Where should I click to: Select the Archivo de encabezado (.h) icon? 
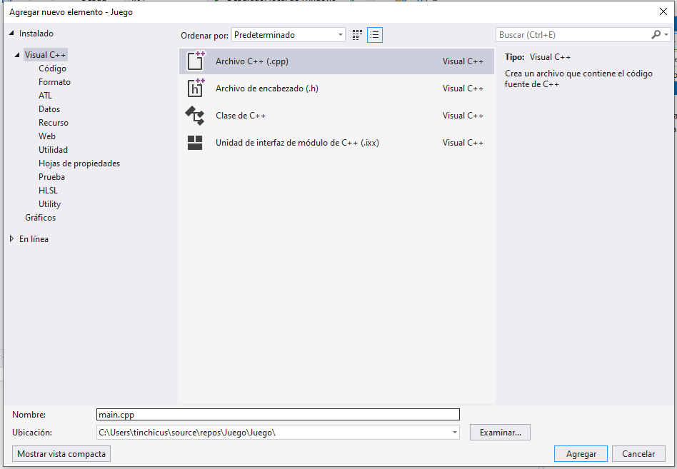(195, 89)
